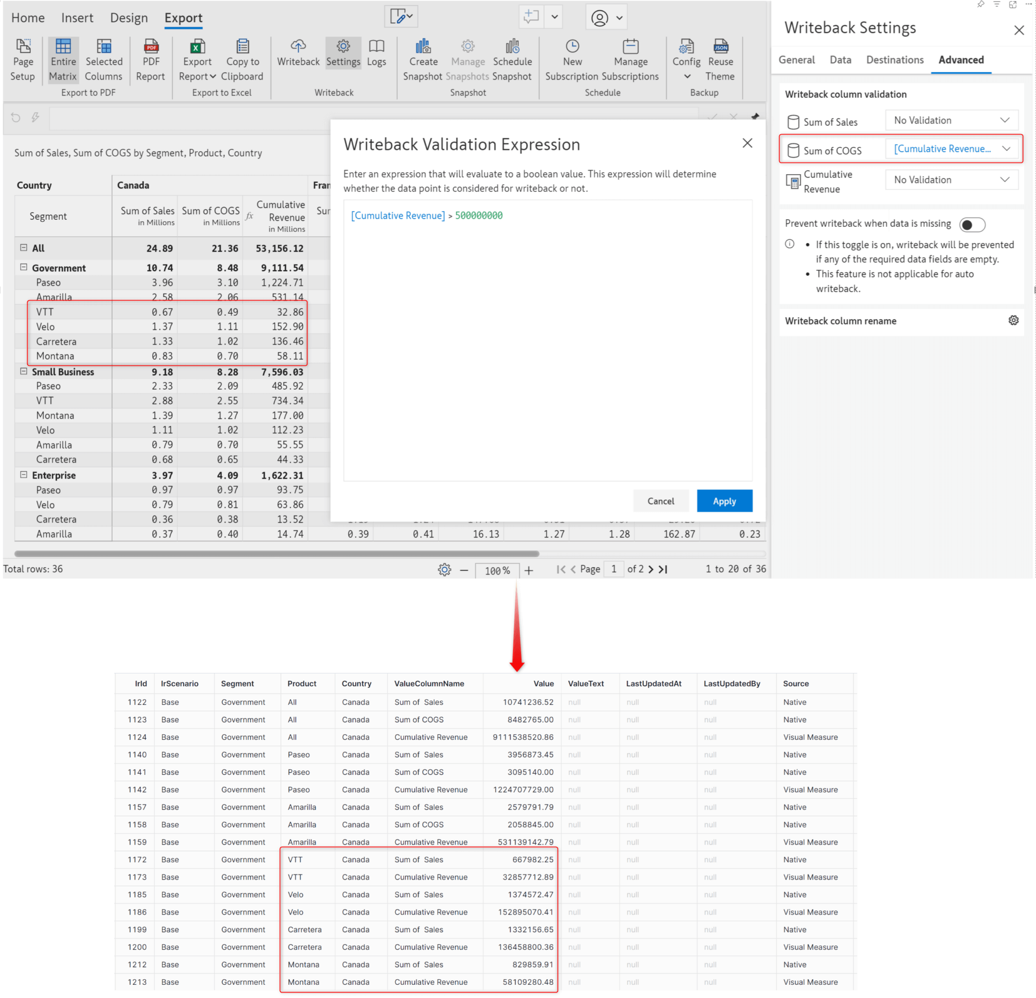Click the PDF Report icon

pos(151,47)
